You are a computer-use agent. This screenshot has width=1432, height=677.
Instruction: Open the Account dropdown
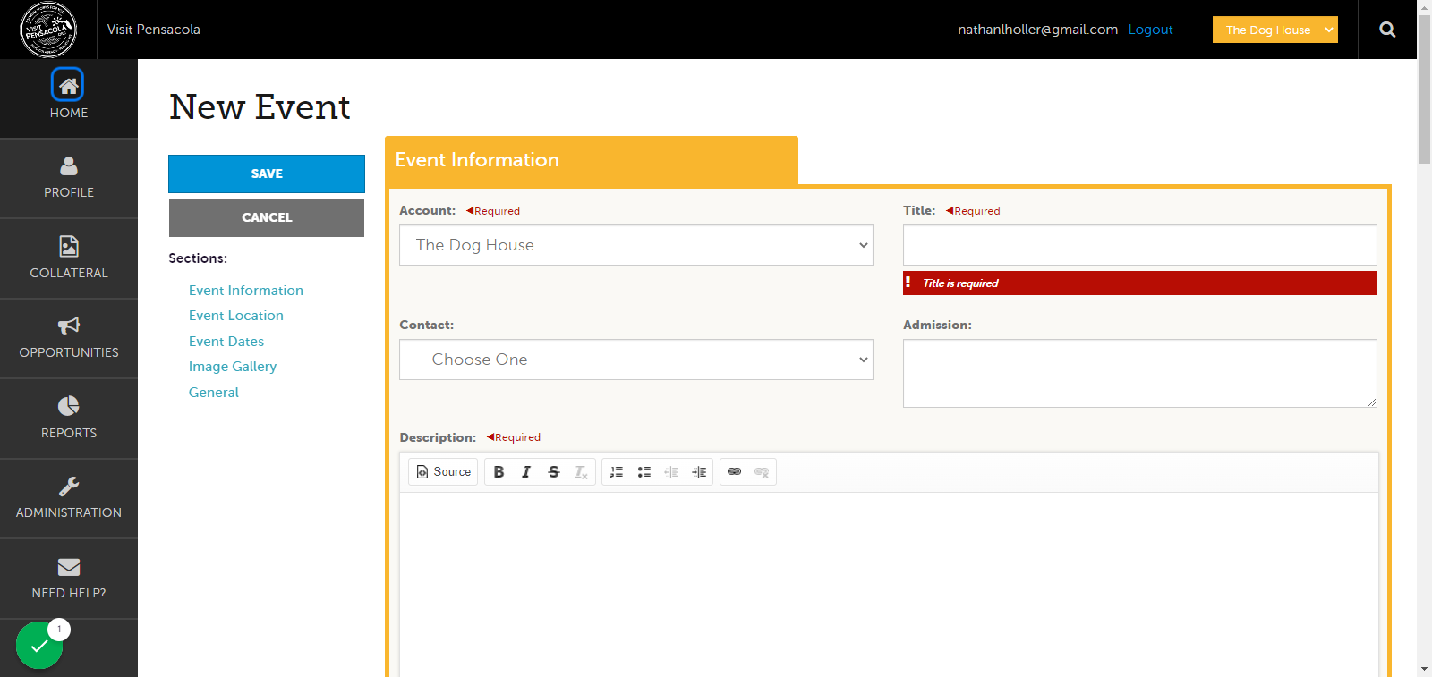(636, 245)
